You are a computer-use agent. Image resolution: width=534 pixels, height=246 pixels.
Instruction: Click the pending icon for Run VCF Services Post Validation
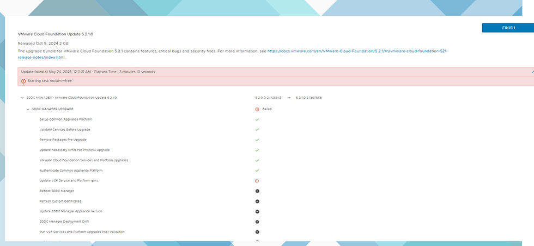[257, 232]
